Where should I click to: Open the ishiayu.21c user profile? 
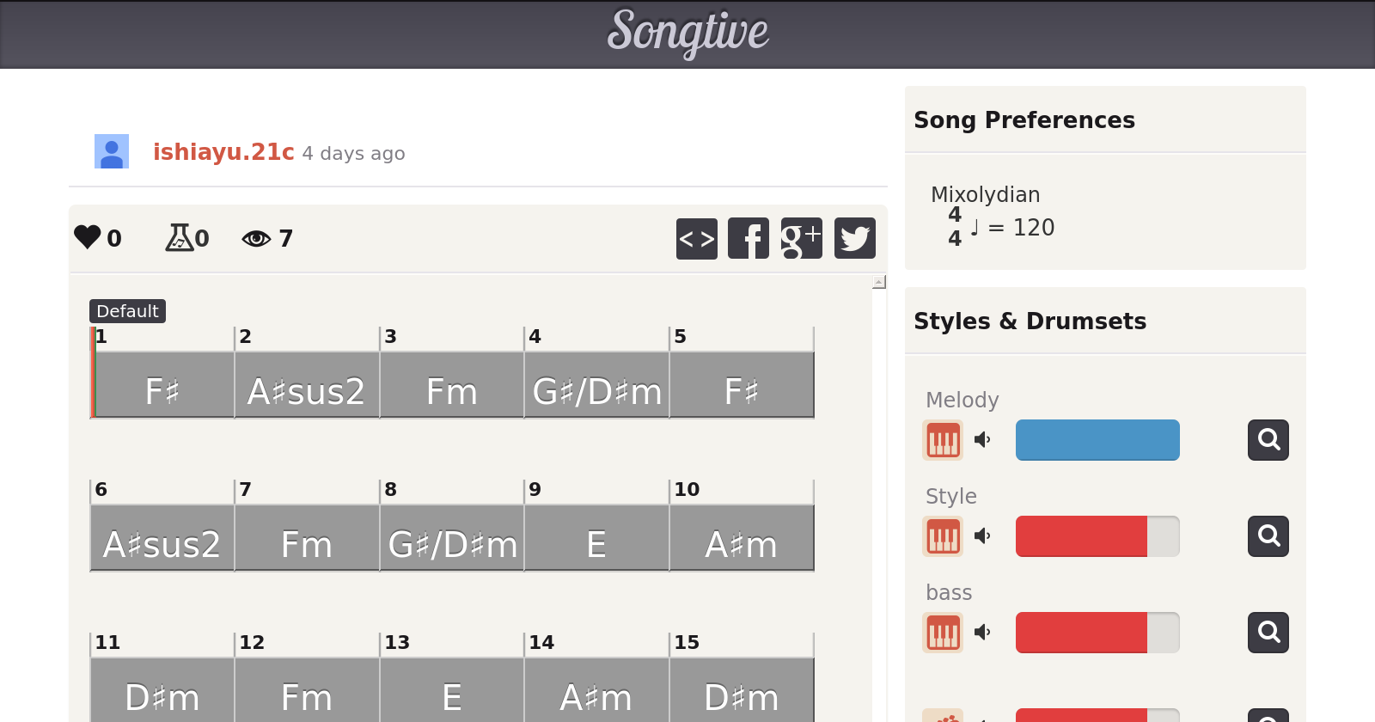tap(223, 152)
